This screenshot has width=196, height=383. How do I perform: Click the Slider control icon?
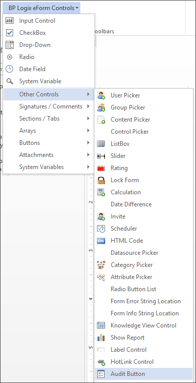point(101,156)
